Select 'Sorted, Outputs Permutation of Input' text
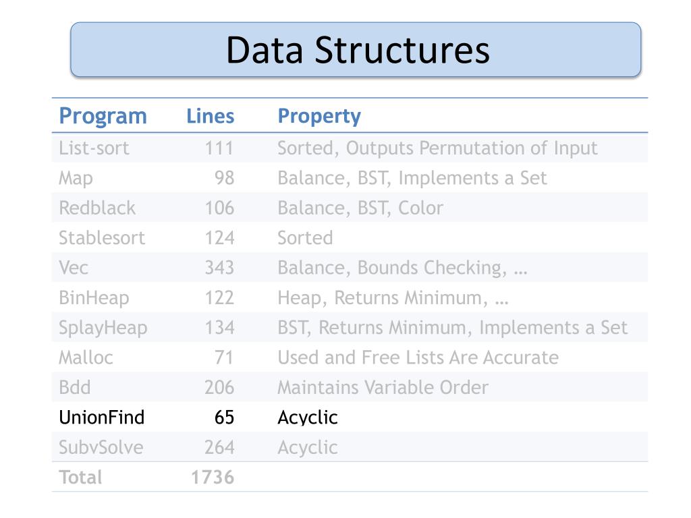Screen dimensions: 691x518 (x=437, y=148)
